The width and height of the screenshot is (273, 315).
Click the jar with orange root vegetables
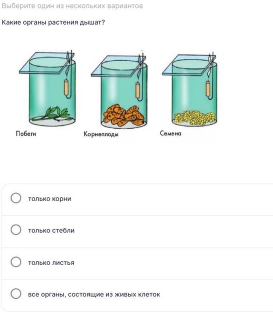[119, 91]
